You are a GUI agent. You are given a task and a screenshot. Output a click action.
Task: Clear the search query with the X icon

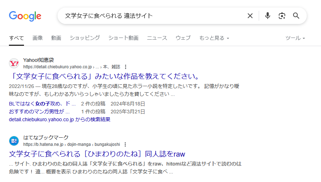click(x=250, y=16)
